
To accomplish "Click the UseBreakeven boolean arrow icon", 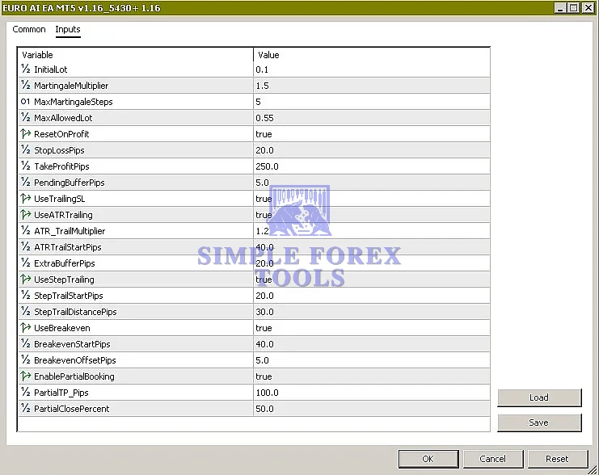I will click(x=25, y=328).
